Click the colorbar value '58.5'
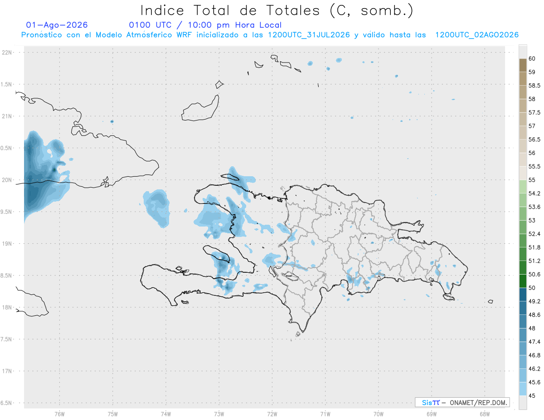Image resolution: width=544 pixels, height=420 pixels. [x=534, y=85]
